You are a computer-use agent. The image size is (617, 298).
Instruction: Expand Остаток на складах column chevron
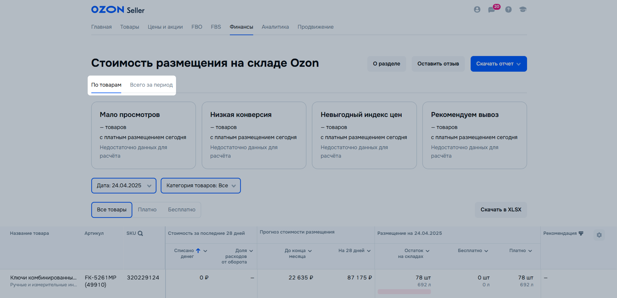click(x=428, y=251)
